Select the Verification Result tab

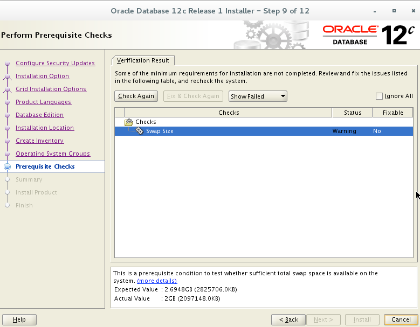tap(143, 60)
